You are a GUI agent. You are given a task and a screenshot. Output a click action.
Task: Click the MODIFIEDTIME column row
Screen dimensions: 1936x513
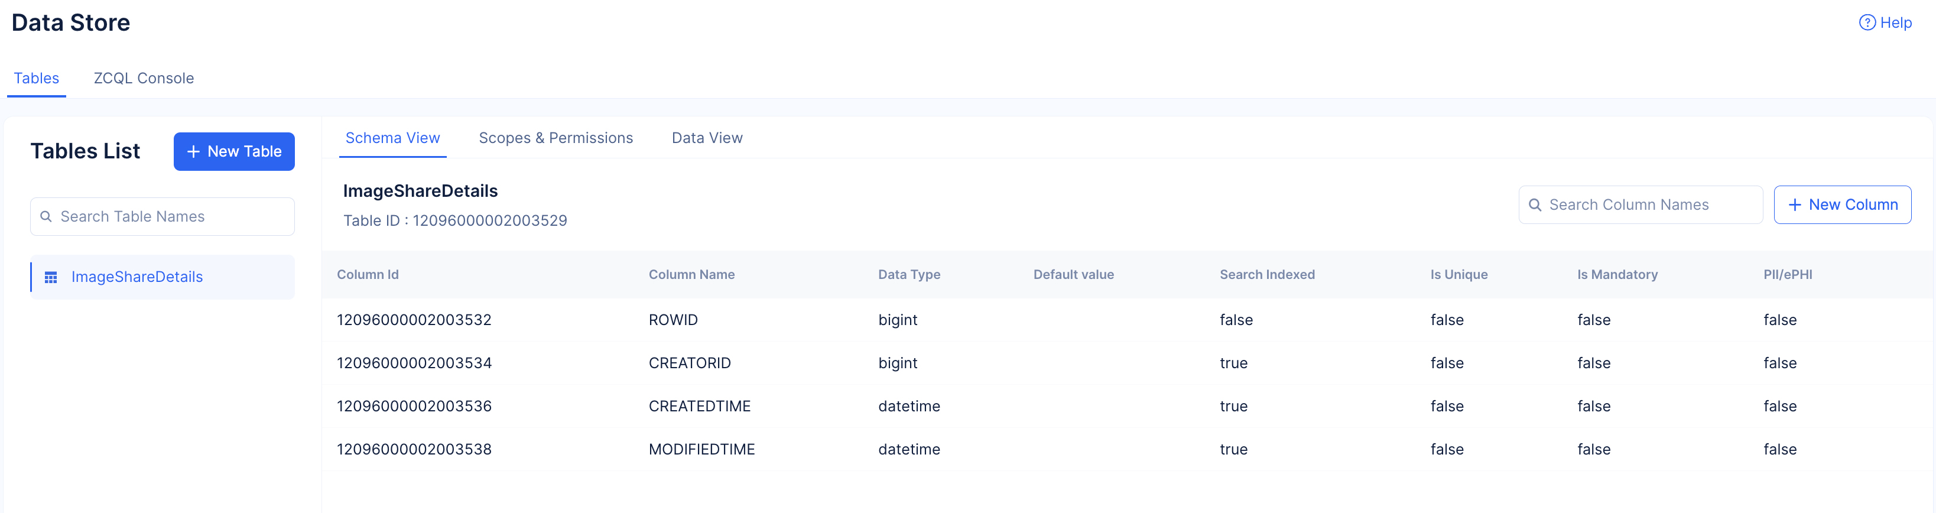[701, 449]
